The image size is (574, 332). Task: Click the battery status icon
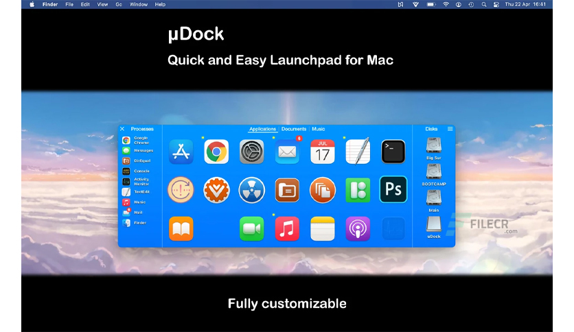pyautogui.click(x=431, y=4)
